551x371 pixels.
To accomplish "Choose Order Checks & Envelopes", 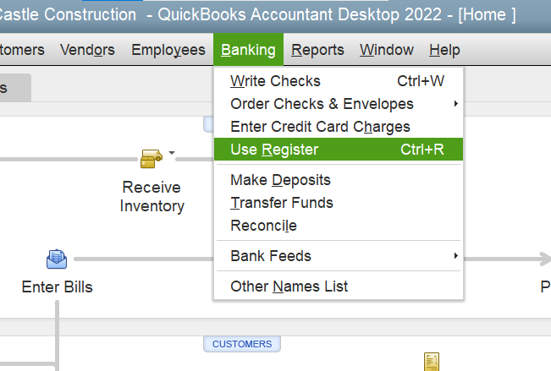I will point(339,104).
